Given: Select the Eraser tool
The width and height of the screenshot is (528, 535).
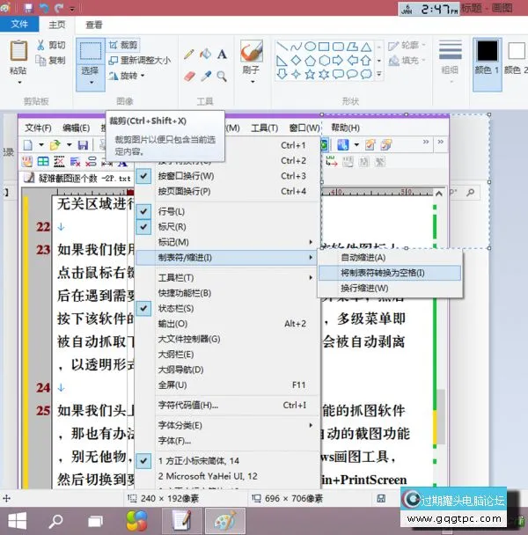Looking at the screenshot, I should point(189,76).
